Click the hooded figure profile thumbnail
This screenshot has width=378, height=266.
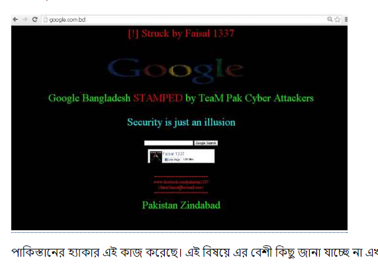tap(156, 157)
